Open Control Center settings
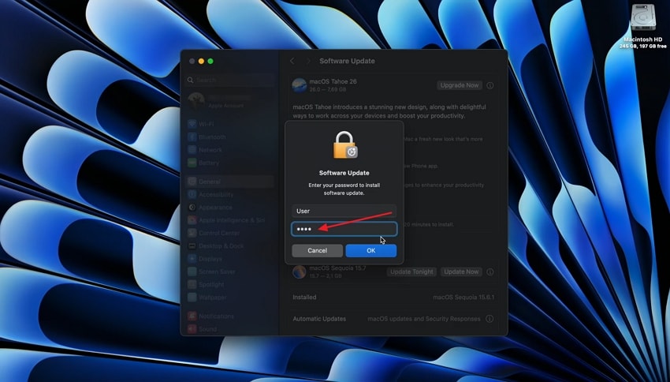Screen dimensions: 670x382 [x=230, y=233]
